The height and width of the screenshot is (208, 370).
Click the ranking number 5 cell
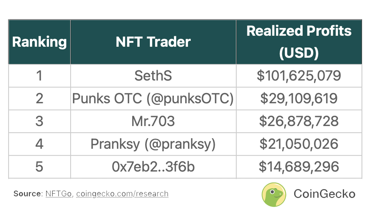[x=39, y=167]
